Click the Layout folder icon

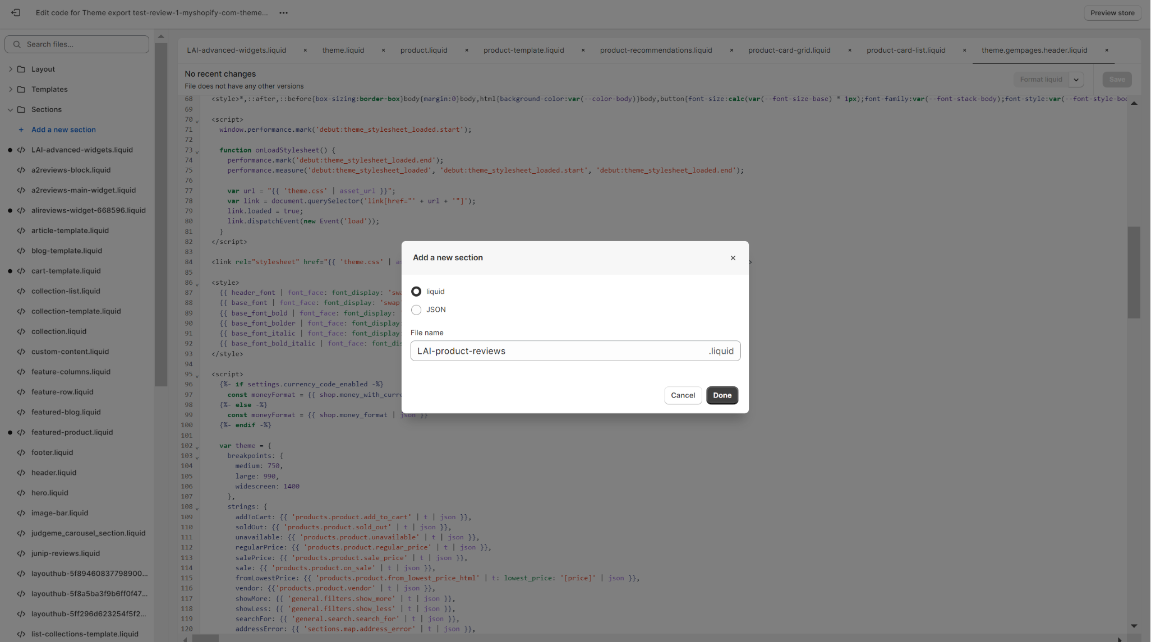click(21, 69)
